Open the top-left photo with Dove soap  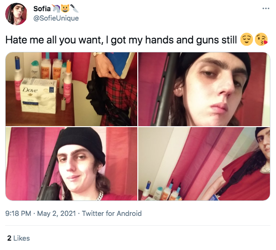(x=71, y=89)
